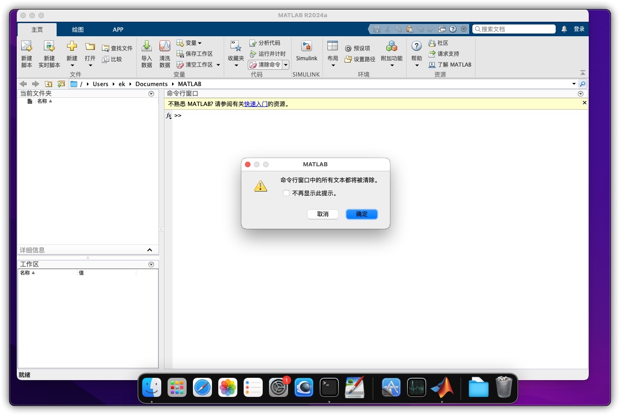The width and height of the screenshot is (620, 415).
Task: Open Terminal from the Dock
Action: (329, 388)
